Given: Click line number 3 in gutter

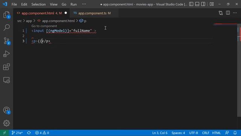Looking at the screenshot, I should click(23, 41).
